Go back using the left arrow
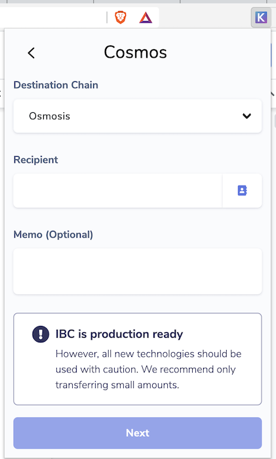Viewport: 276px width, 459px height. (x=31, y=53)
